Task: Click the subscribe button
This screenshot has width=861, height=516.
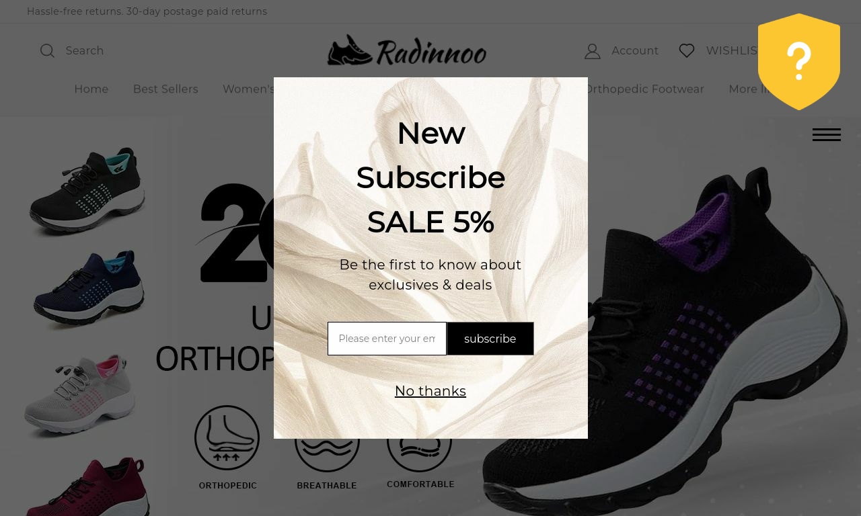Action: point(490,339)
